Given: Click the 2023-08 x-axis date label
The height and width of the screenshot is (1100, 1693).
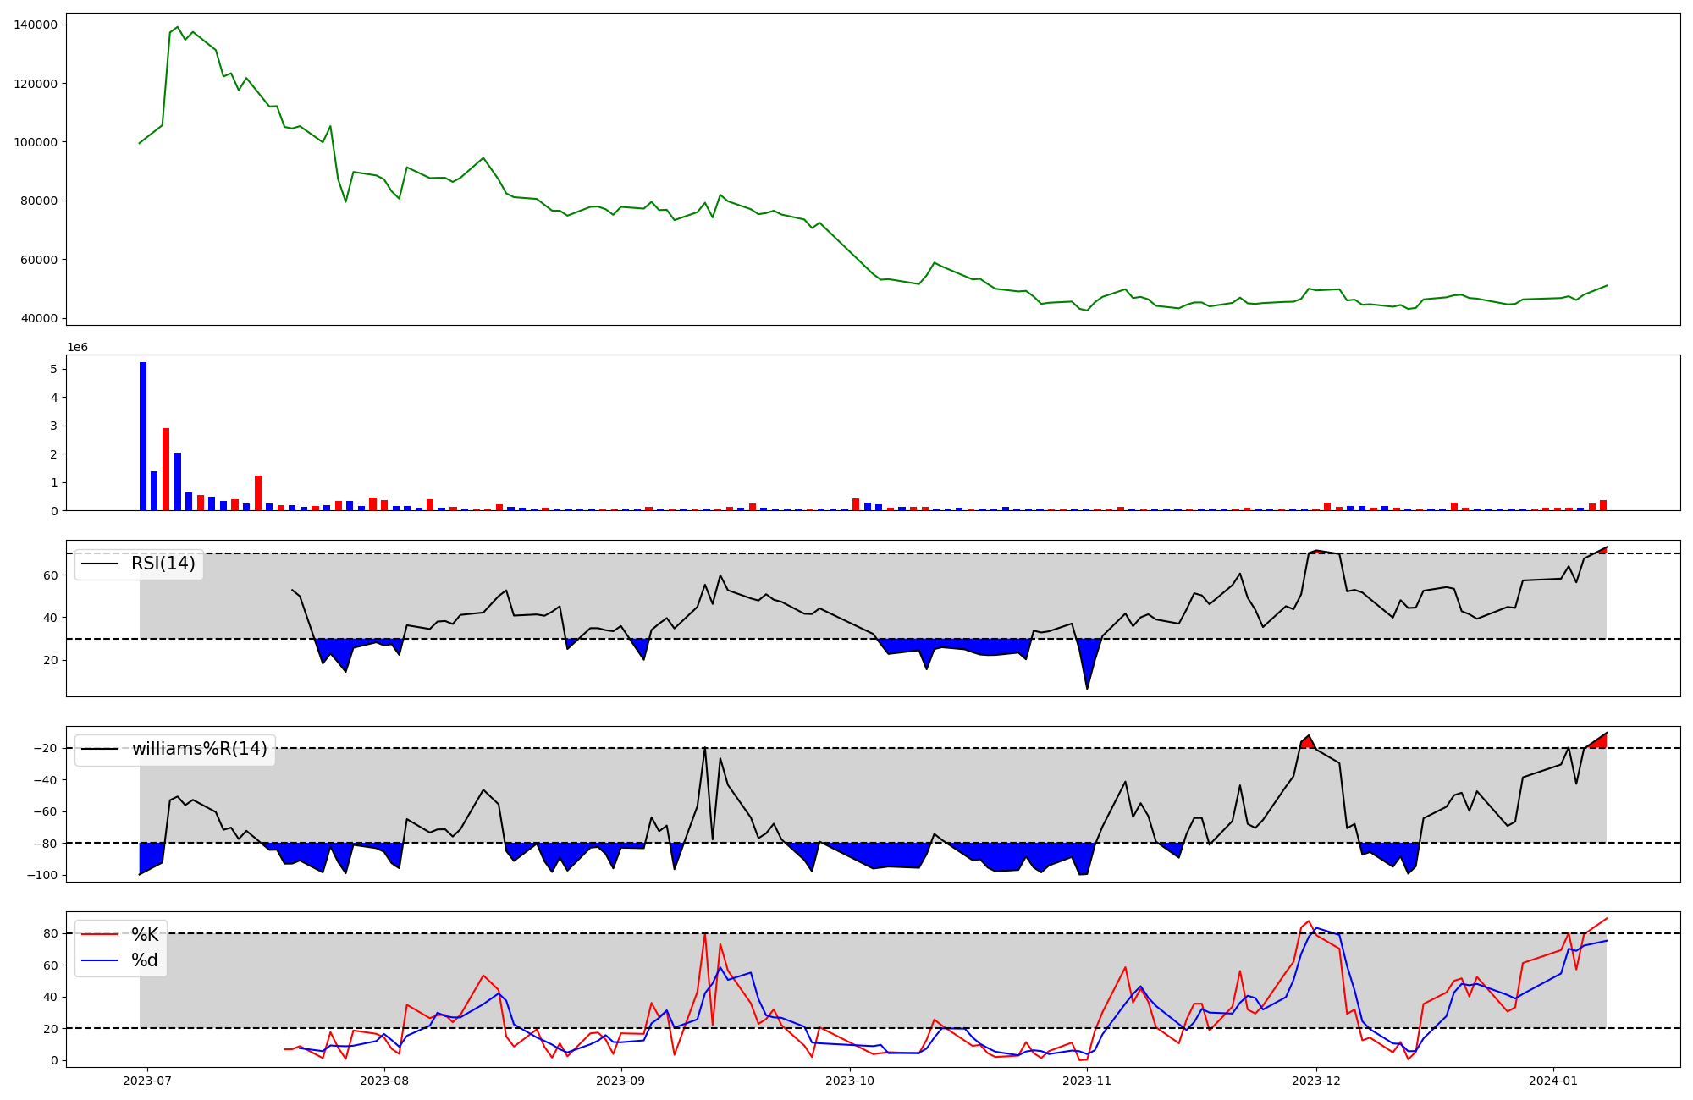Looking at the screenshot, I should 384,1081.
